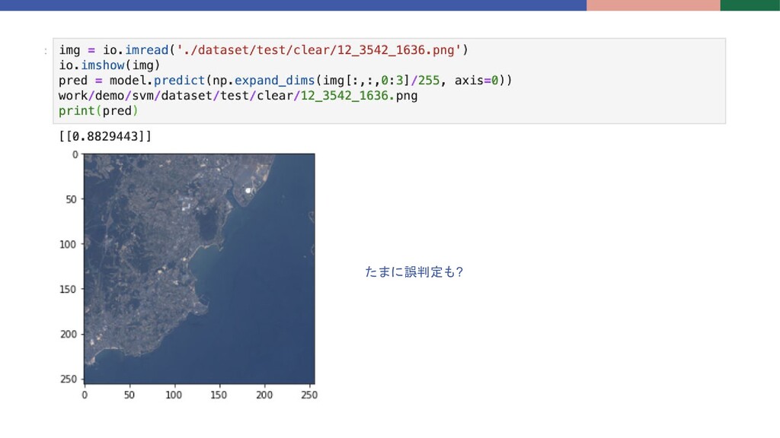Click the x-axis tick label 200
Viewport: 780px width, 438px height.
click(264, 395)
